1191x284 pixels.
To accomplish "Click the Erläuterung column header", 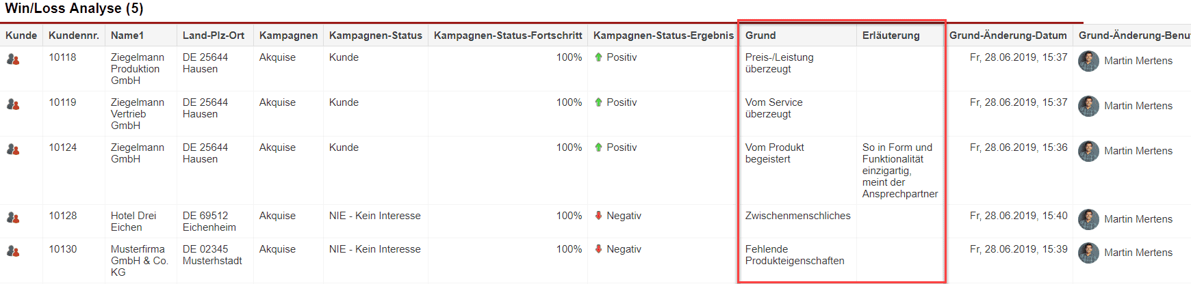I will point(891,35).
